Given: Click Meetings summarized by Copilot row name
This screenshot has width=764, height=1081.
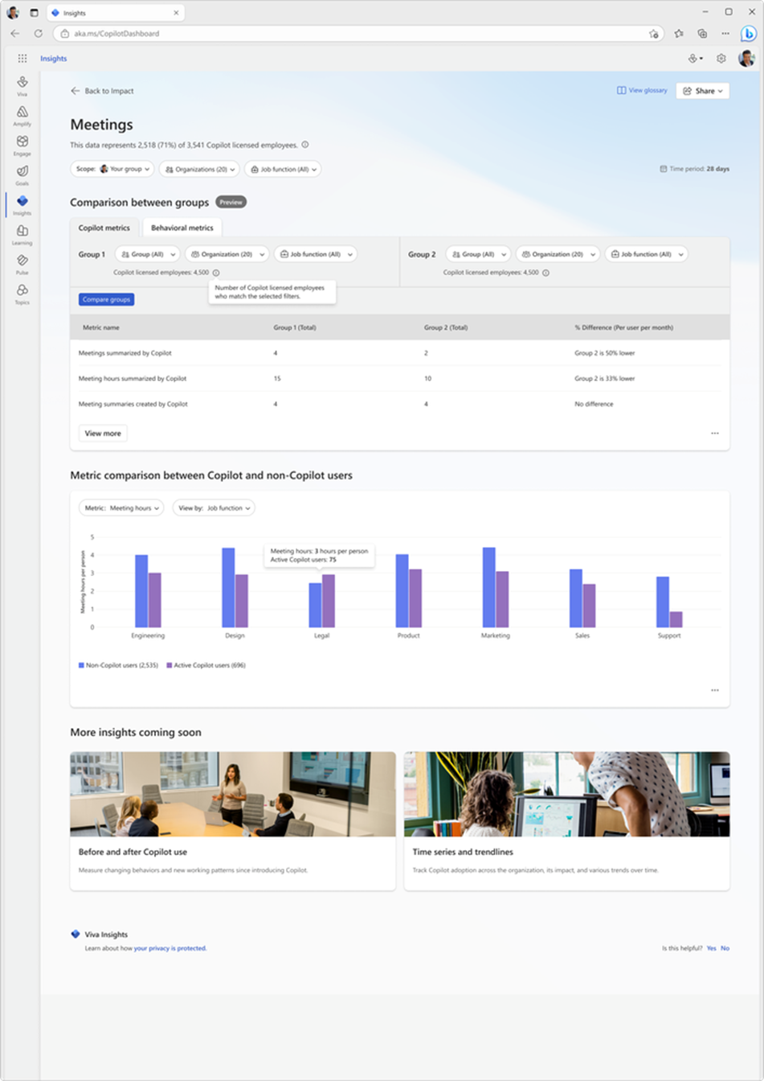Looking at the screenshot, I should click(x=125, y=353).
